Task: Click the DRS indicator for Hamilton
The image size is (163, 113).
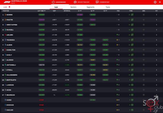Action: click(144, 50)
